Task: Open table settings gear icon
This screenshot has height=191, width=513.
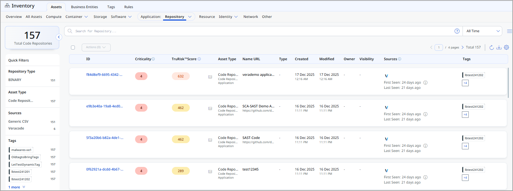Action: click(506, 48)
